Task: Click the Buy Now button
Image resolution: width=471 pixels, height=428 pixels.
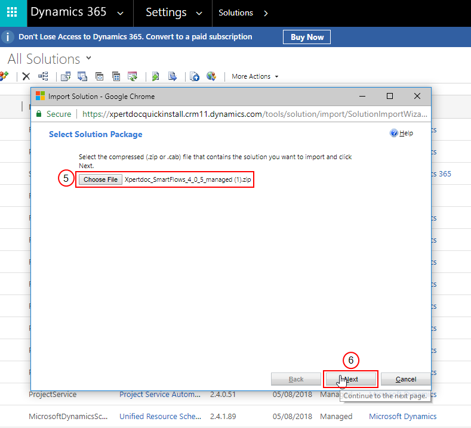Action: pos(307,37)
